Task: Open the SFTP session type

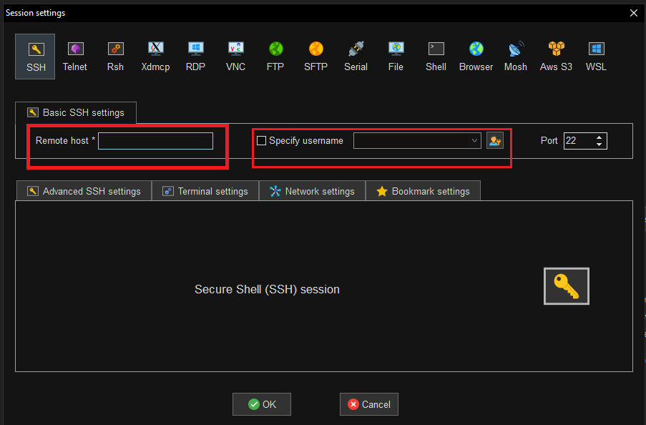Action: point(315,56)
